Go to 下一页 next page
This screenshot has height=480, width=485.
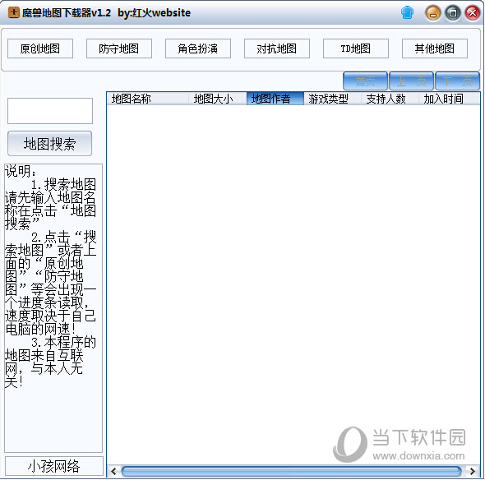(458, 81)
